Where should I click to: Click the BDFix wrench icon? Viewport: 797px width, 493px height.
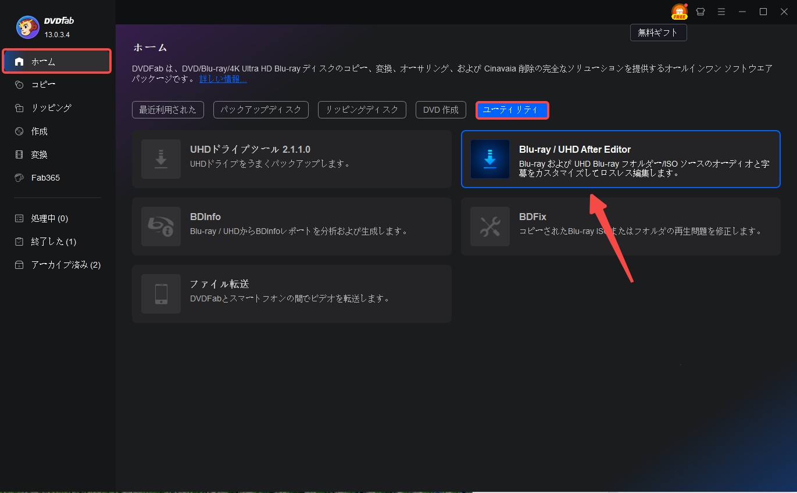tap(489, 226)
